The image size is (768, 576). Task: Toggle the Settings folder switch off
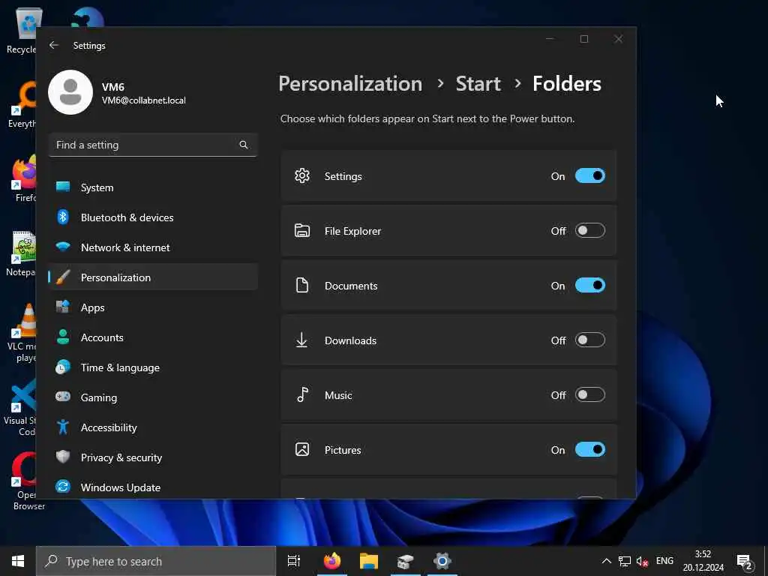pos(589,175)
